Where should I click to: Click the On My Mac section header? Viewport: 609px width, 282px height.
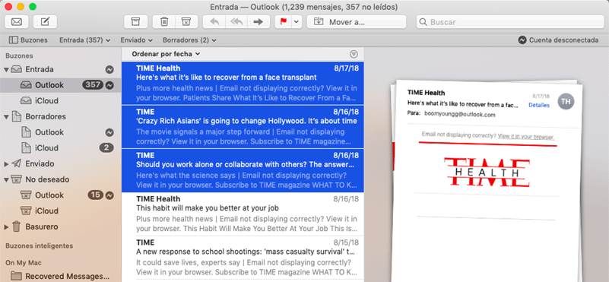point(24,262)
